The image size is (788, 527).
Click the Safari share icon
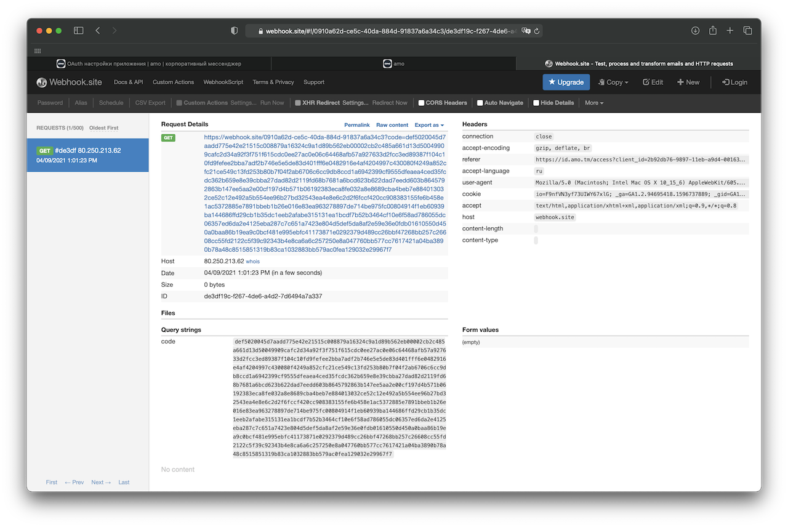tap(713, 31)
